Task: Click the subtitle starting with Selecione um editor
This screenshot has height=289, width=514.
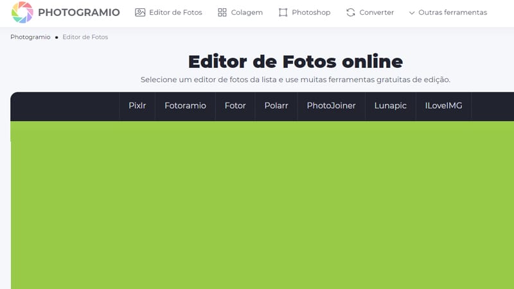Action: click(296, 79)
